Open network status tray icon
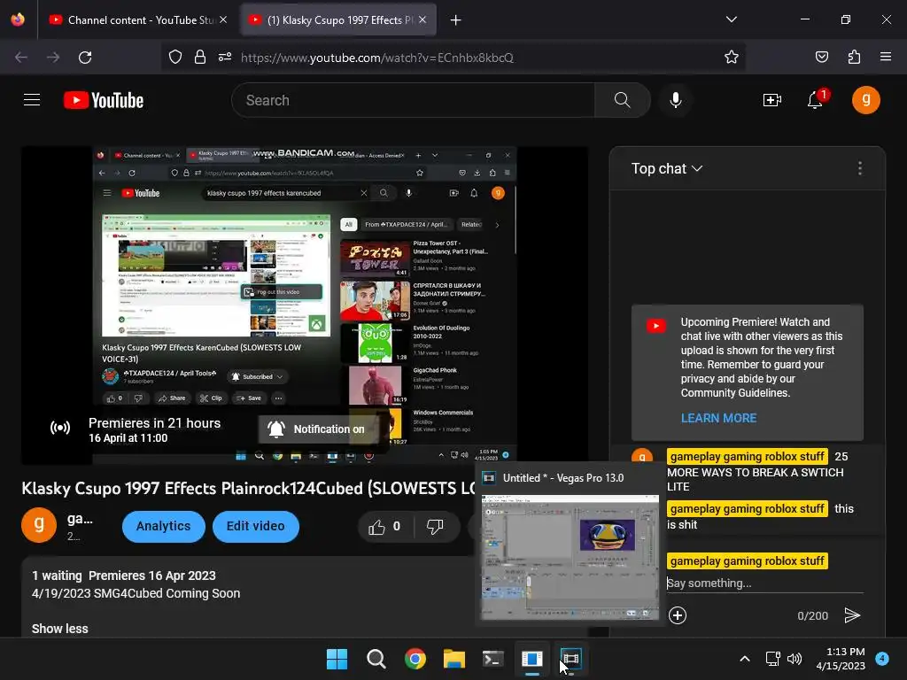The height and width of the screenshot is (680, 907). click(x=772, y=659)
